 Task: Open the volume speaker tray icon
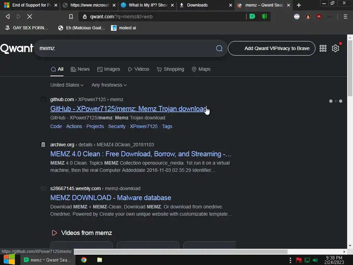point(315,260)
